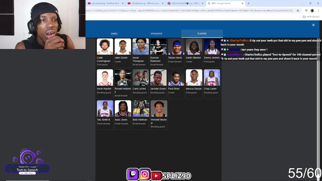Click the Instagram logo icon in overlay
Screen dimensions: 322x181
tap(145, 174)
